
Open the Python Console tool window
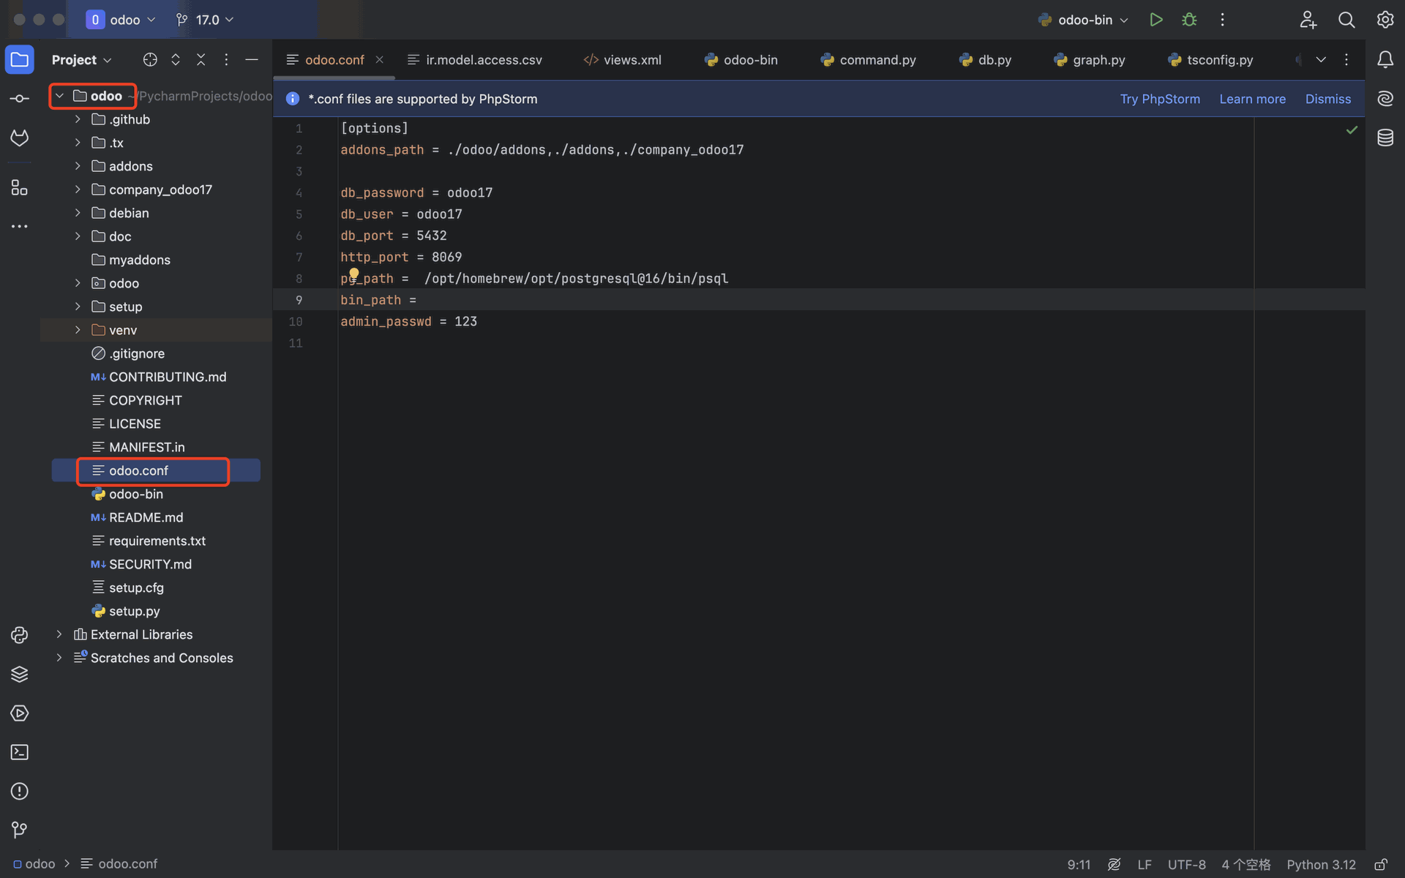pos(20,635)
